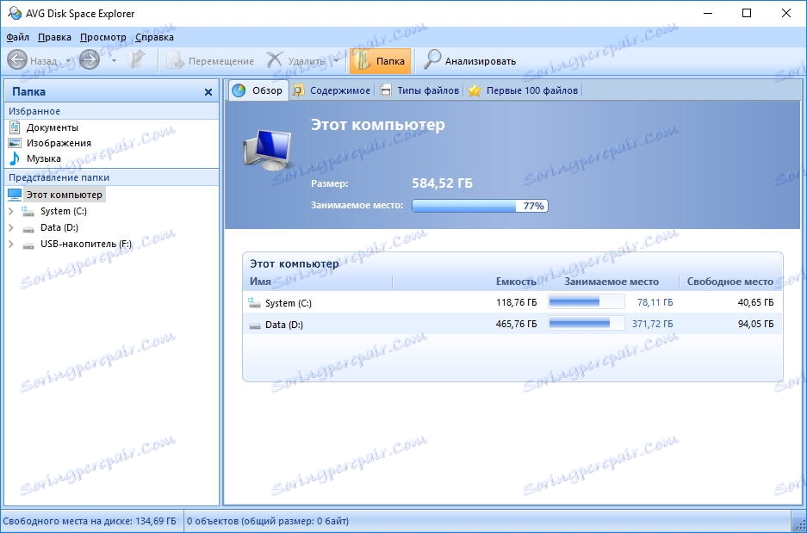Click the Изображения picture icon
The height and width of the screenshot is (533, 807).
(x=15, y=143)
